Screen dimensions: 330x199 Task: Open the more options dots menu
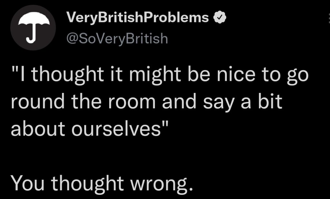[x=329, y=18]
